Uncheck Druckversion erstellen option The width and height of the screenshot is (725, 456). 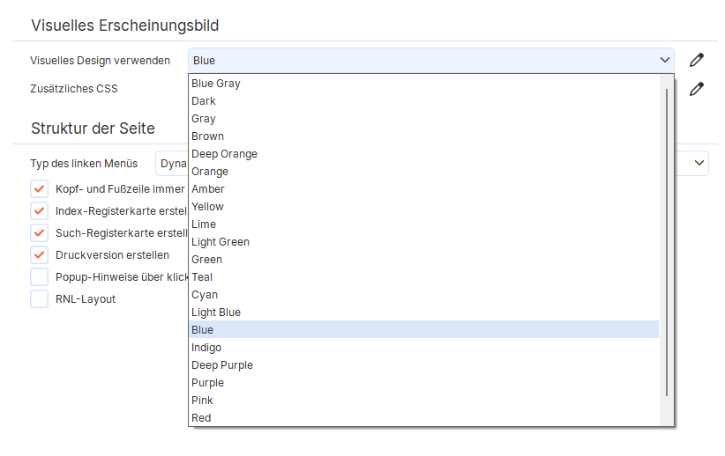(40, 255)
